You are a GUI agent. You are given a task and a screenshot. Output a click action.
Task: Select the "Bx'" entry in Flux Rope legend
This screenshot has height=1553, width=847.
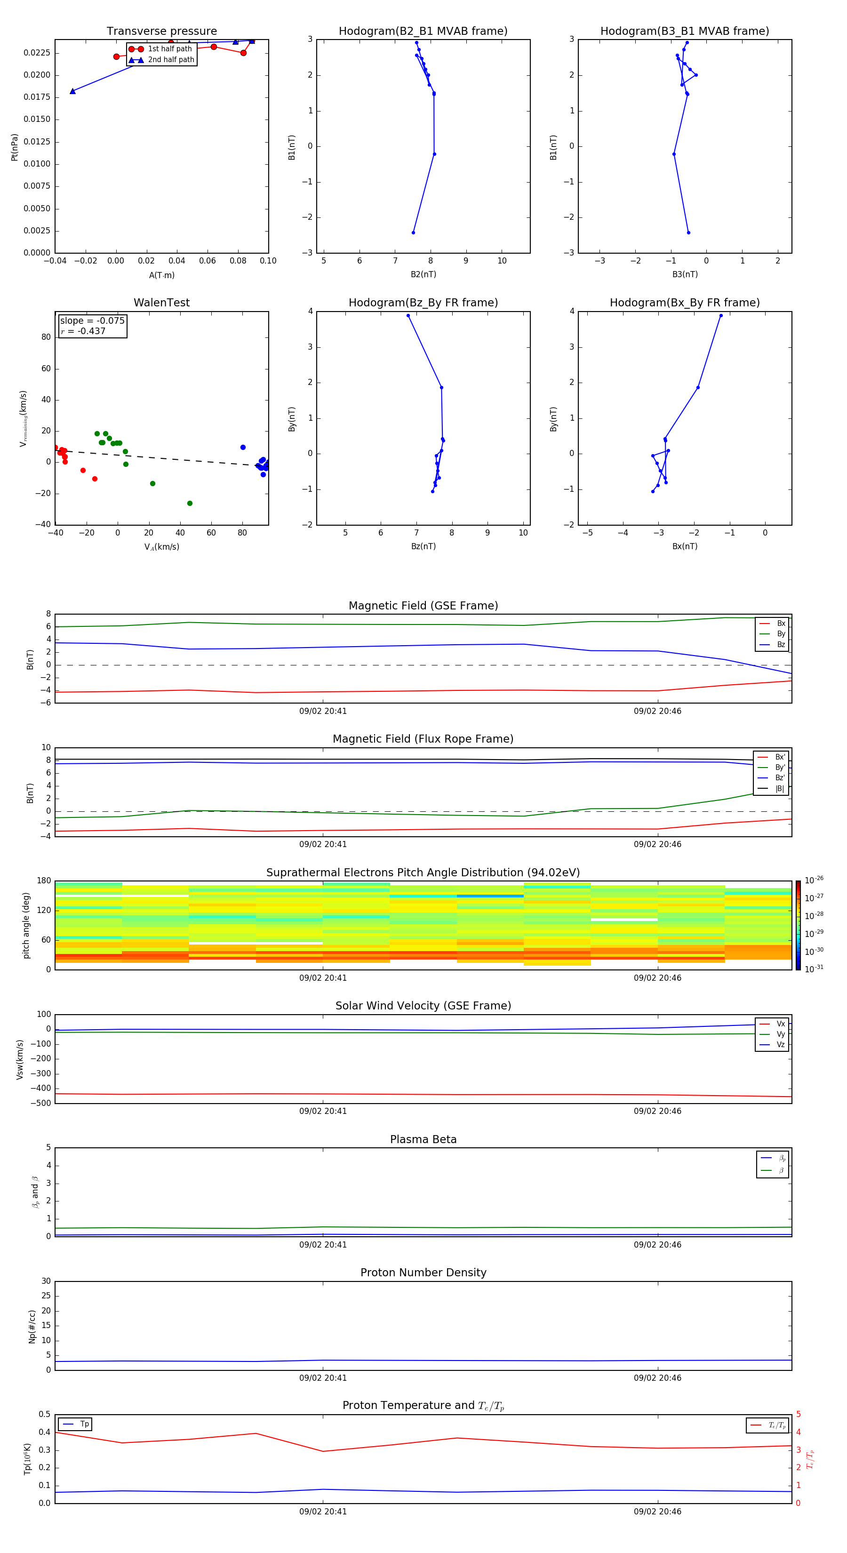771,757
